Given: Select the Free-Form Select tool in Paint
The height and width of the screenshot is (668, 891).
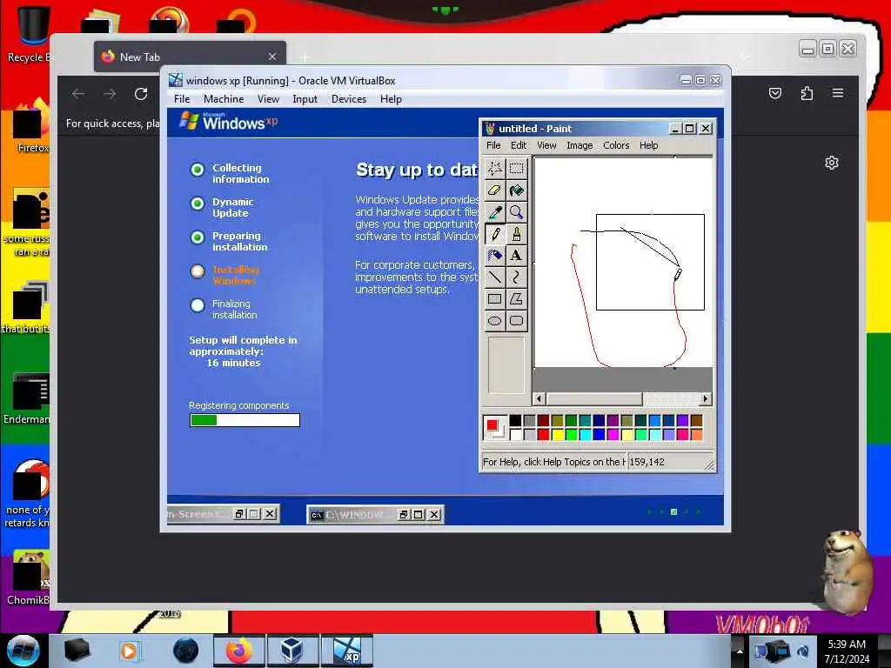Looking at the screenshot, I should 494,168.
